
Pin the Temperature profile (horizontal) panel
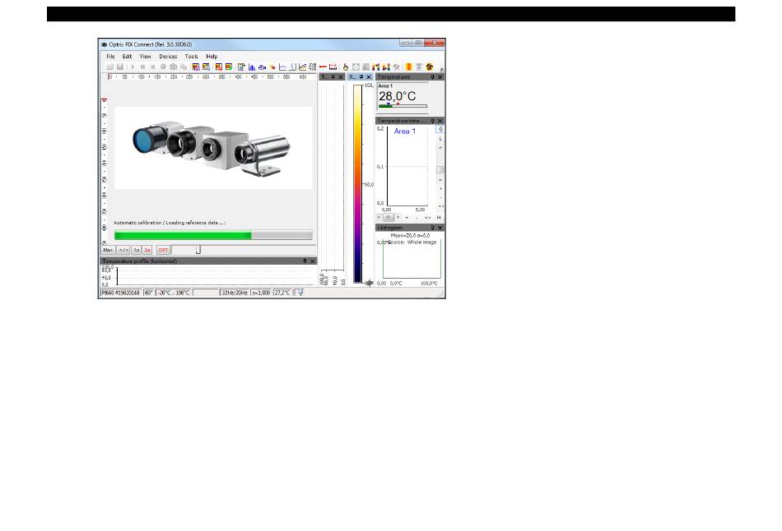[305, 261]
